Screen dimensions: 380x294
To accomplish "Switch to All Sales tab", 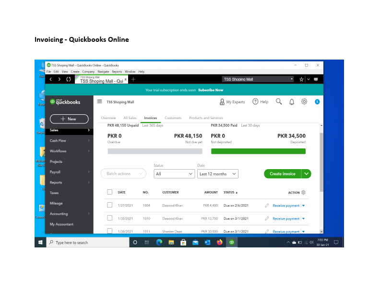I will click(x=130, y=118).
